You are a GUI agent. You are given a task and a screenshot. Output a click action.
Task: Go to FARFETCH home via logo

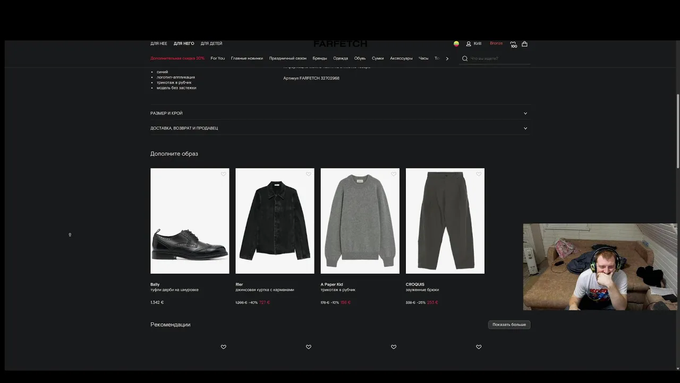340,44
